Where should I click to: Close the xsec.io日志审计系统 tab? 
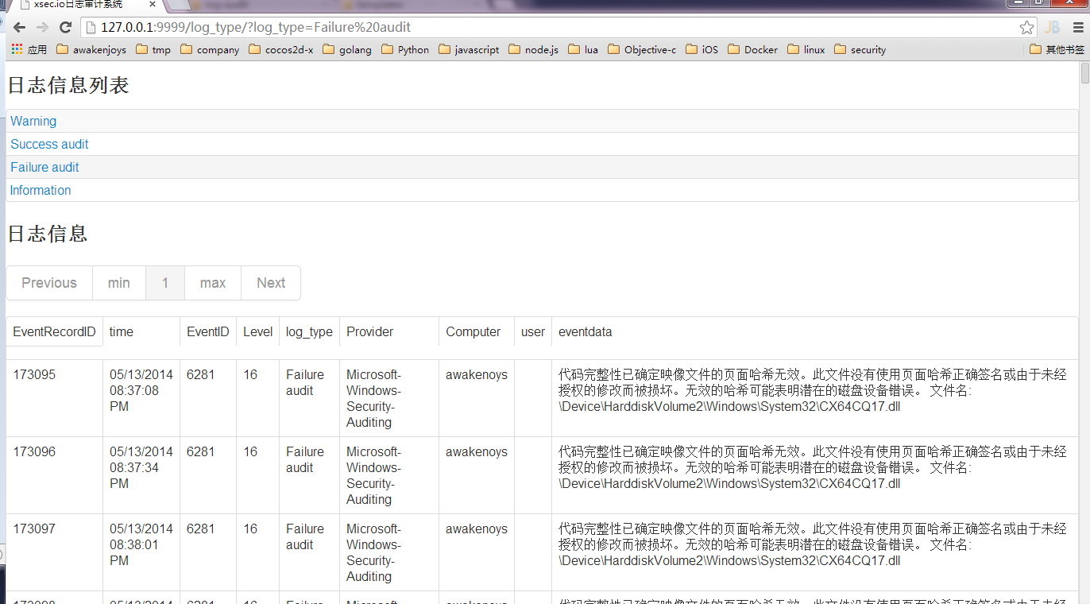pyautogui.click(x=153, y=5)
